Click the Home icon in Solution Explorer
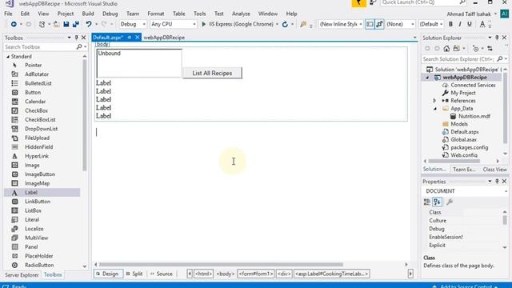 tap(446, 49)
